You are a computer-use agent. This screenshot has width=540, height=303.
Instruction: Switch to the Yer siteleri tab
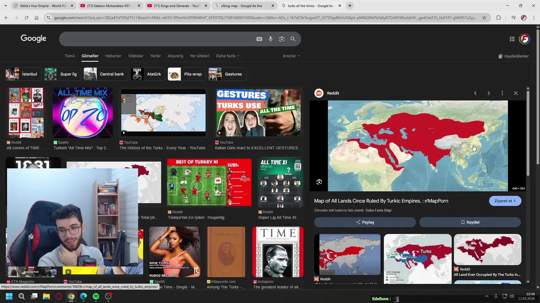tap(200, 56)
